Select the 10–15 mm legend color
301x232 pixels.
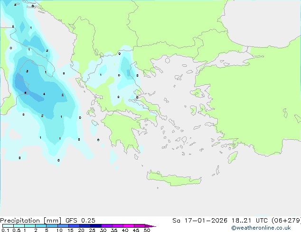(x=63, y=226)
